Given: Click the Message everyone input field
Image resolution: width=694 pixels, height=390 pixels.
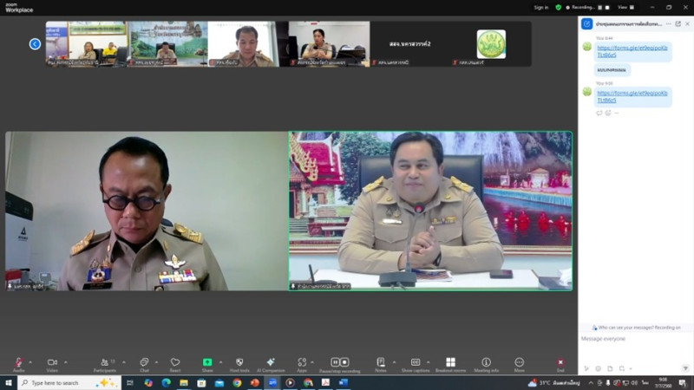Looking at the screenshot, I should [636, 339].
